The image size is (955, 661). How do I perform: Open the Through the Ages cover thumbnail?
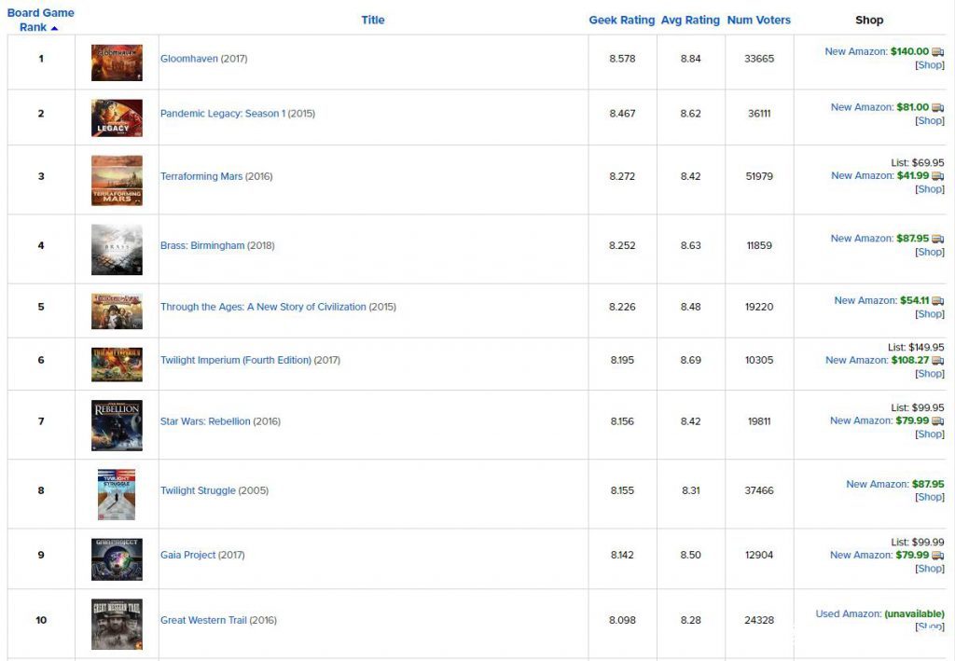pos(117,310)
